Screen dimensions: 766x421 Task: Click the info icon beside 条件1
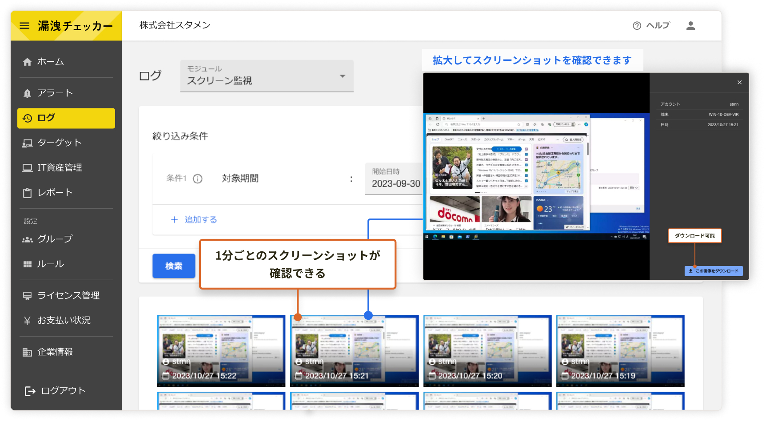click(x=197, y=179)
